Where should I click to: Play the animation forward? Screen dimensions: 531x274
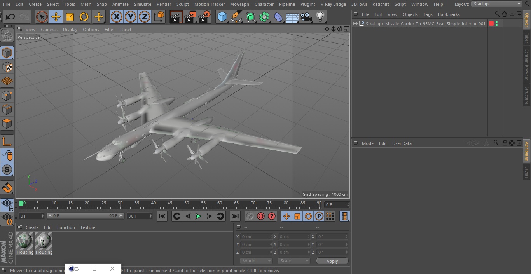[198, 216]
